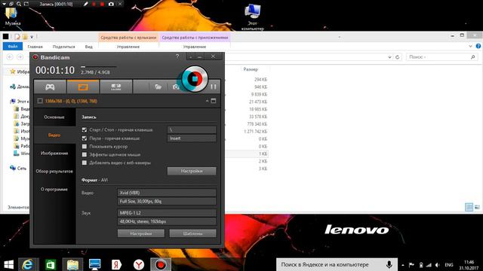
Task: Click Настройки button under format section
Action: 141,233
